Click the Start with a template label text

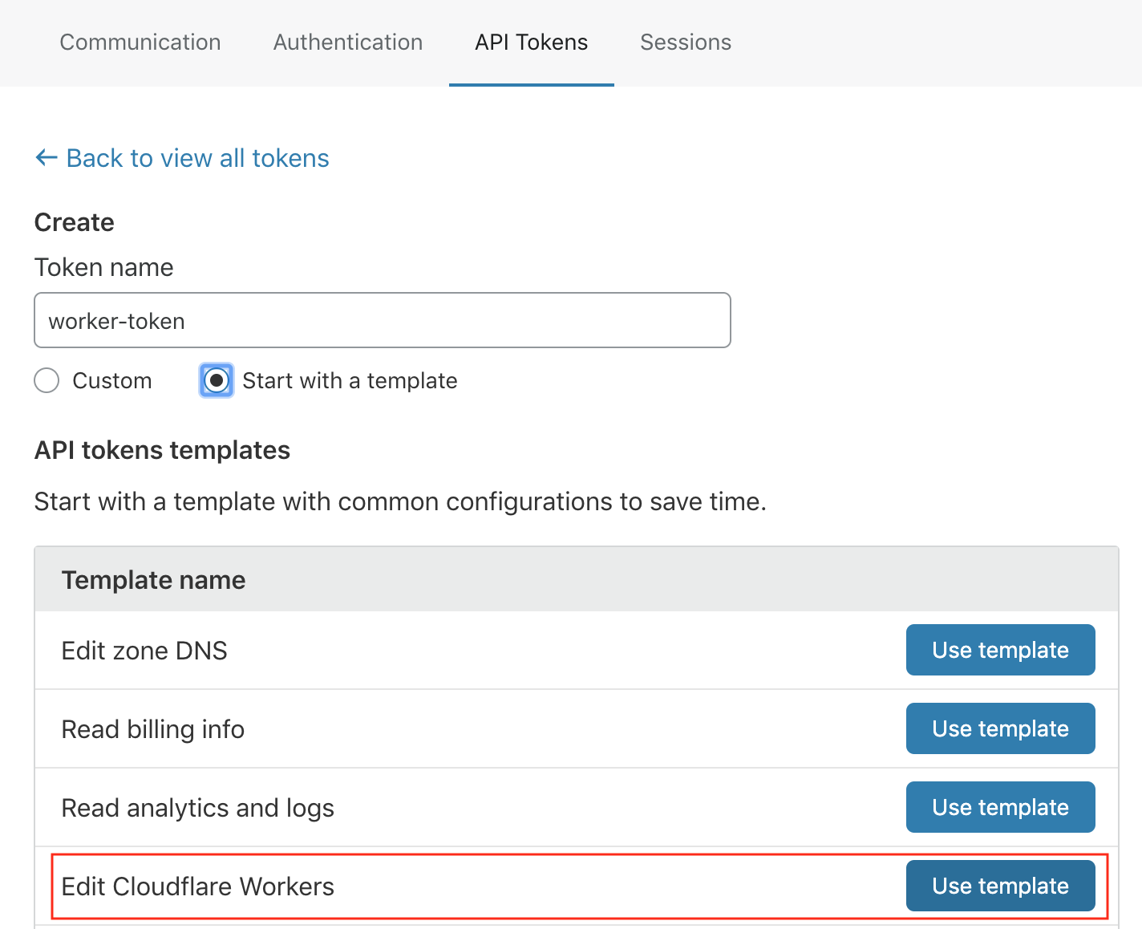(x=350, y=380)
